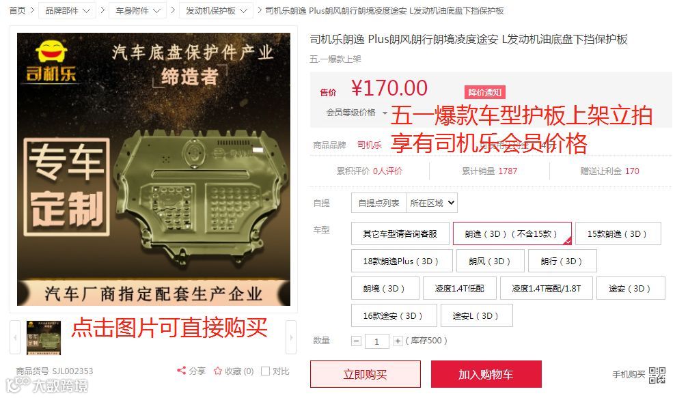Check the 对比 compare checkbox
Viewport: 675px width, 398px height.
point(266,371)
